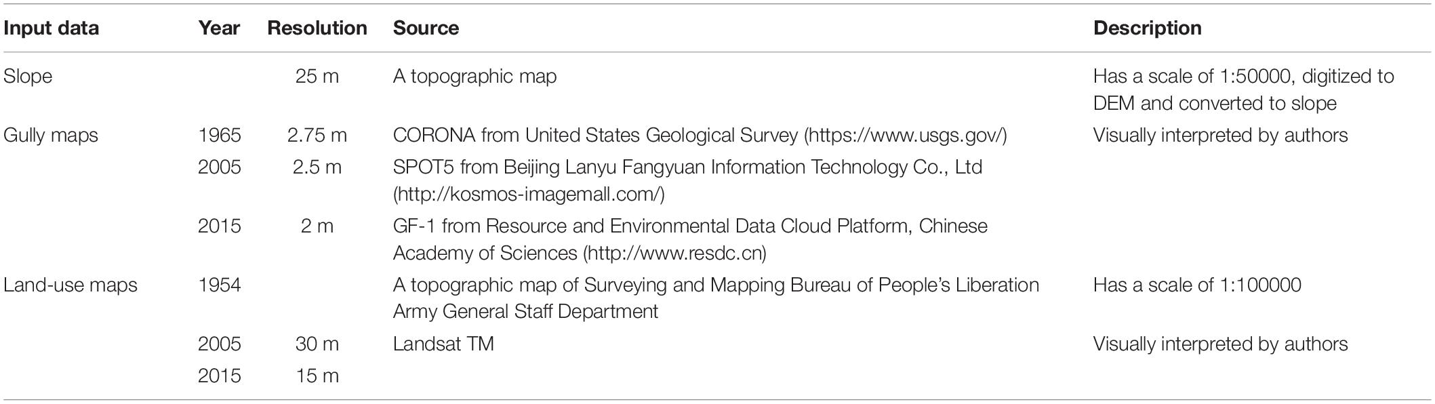
Task: Select the 1965 year cell
Action: click(220, 136)
